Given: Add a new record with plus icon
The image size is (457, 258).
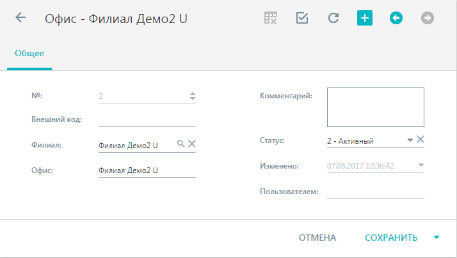Looking at the screenshot, I should click(365, 18).
